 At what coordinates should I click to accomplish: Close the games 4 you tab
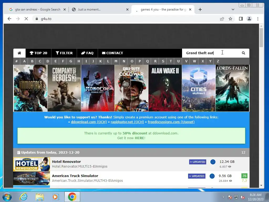(190, 10)
